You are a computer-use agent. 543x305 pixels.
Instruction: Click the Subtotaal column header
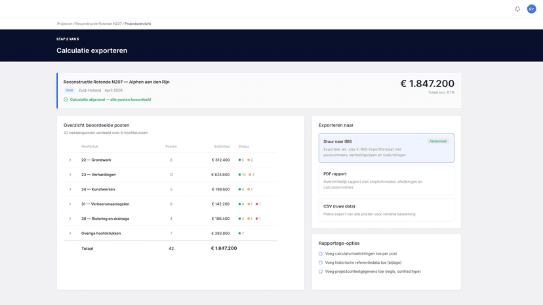tap(222, 147)
